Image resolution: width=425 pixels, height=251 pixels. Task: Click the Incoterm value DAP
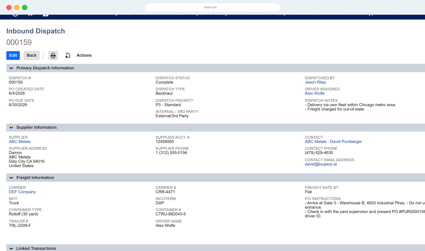click(x=160, y=203)
